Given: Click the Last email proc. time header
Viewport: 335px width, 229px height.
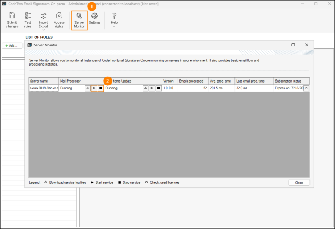Looking at the screenshot, I should [x=254, y=81].
